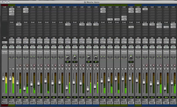
Task: Toggle the input monitor button on Strngs
Action: (x=59, y=65)
